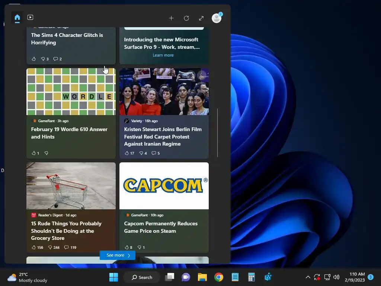This screenshot has height=286, width=381.
Task: Like the Wordle 610 Answer article
Action: click(35, 153)
